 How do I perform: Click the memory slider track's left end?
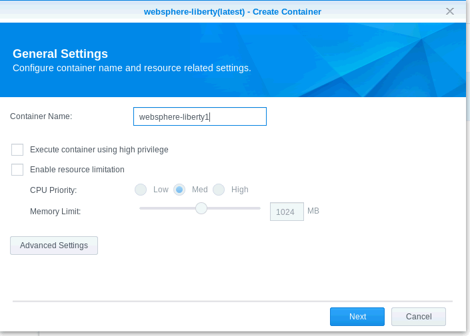[143, 208]
